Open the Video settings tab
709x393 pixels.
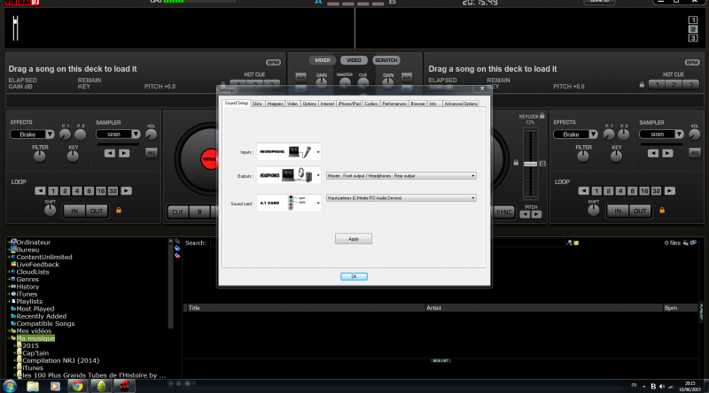[x=292, y=104]
